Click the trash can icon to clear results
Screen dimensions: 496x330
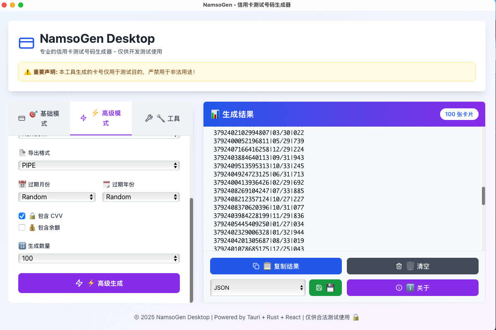pyautogui.click(x=399, y=266)
